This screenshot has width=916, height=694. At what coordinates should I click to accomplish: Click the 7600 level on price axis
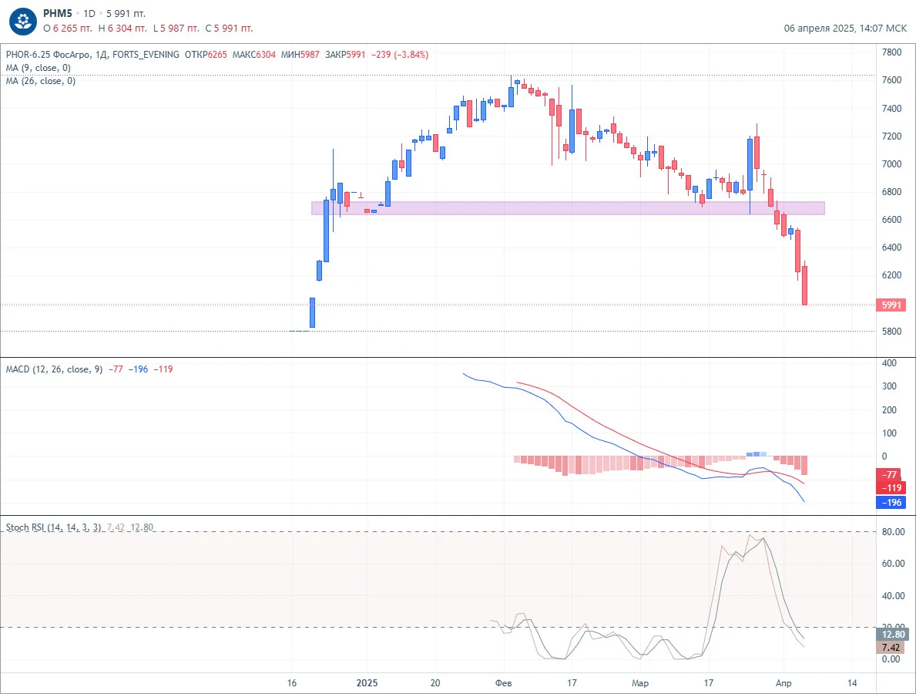pyautogui.click(x=891, y=80)
